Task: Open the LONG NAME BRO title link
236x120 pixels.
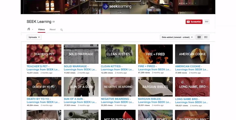Action: [192, 101]
